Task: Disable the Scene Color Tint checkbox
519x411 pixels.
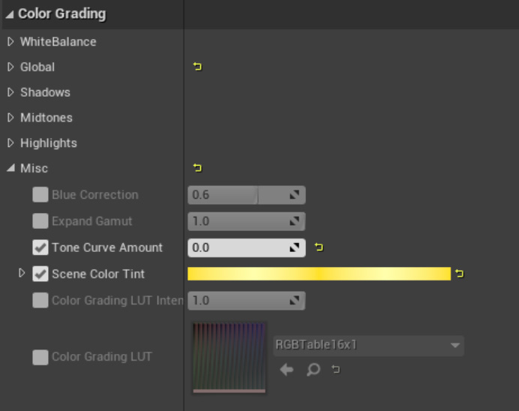Action: point(40,274)
